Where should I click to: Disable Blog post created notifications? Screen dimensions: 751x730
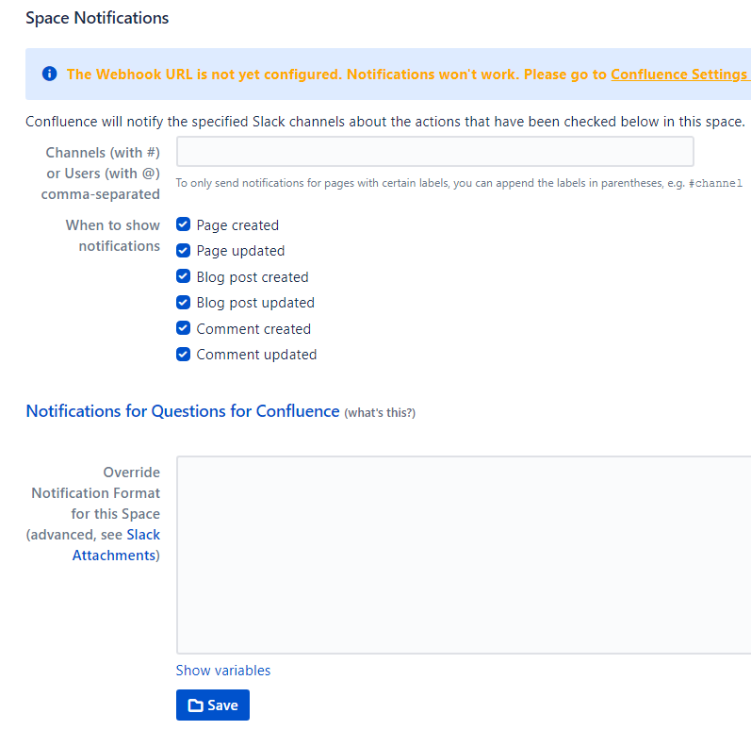click(184, 277)
